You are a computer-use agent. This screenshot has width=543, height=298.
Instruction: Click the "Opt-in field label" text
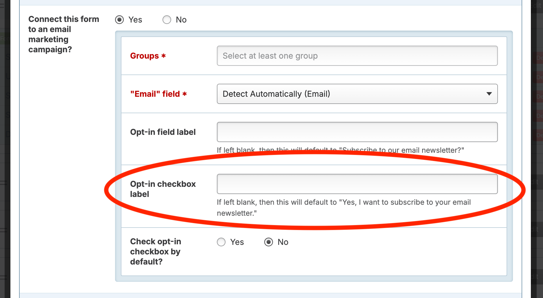tap(163, 132)
